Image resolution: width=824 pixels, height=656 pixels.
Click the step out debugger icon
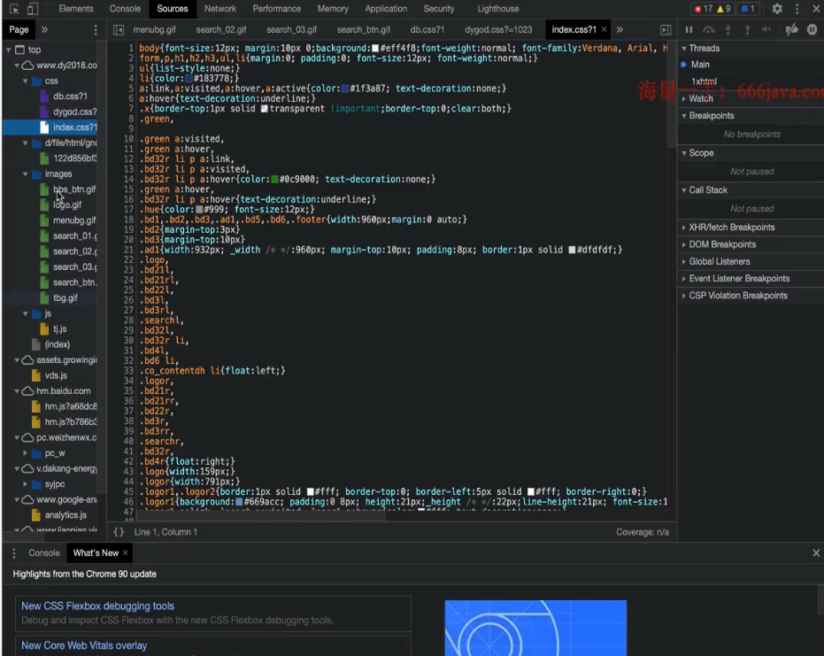tap(747, 30)
